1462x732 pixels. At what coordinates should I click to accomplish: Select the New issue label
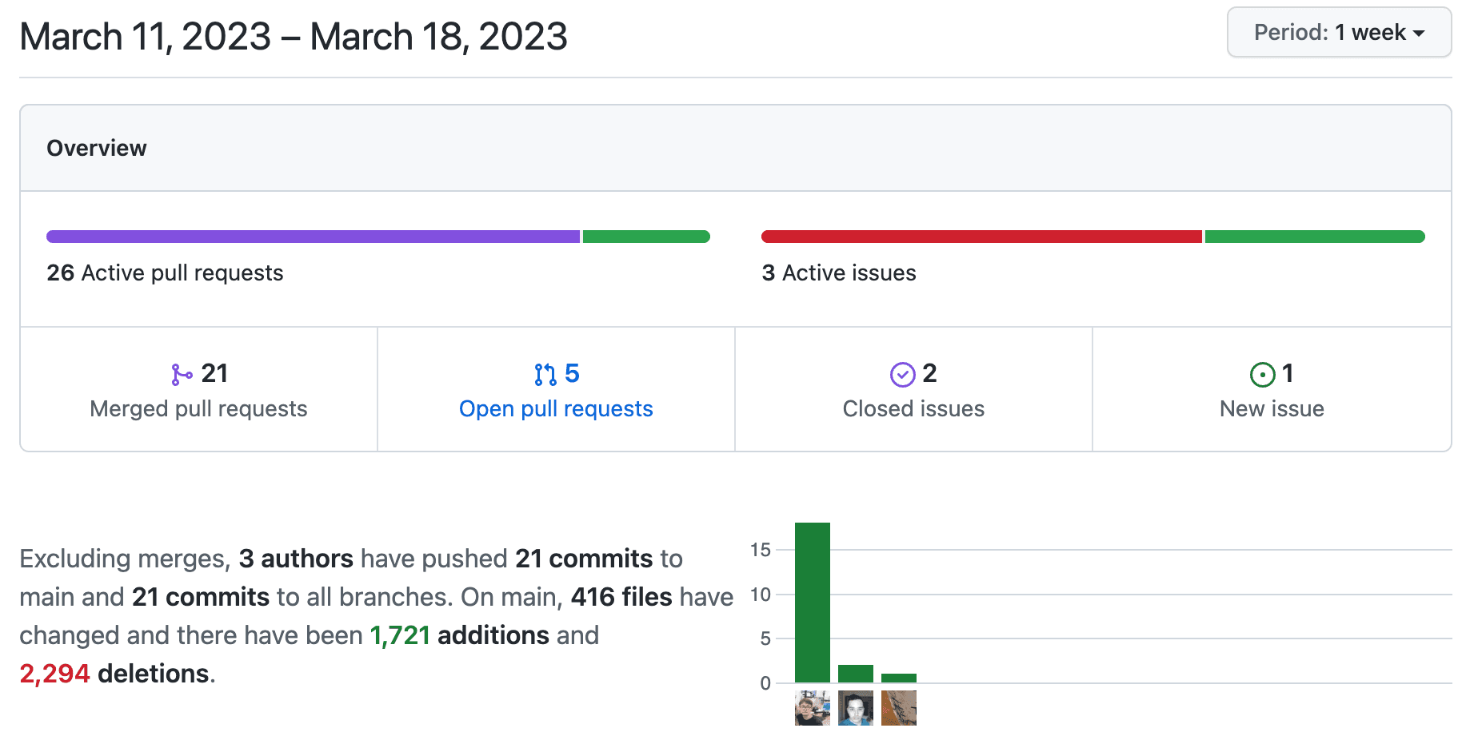click(1271, 408)
